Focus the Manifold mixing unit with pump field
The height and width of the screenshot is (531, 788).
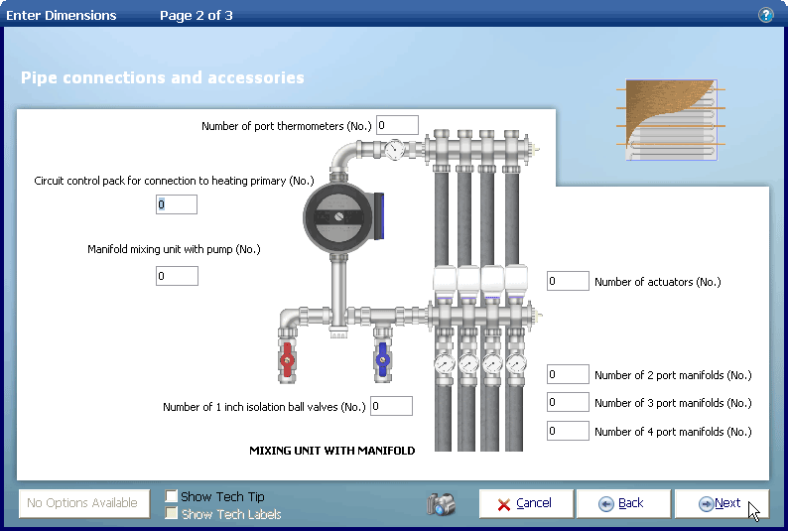click(177, 276)
